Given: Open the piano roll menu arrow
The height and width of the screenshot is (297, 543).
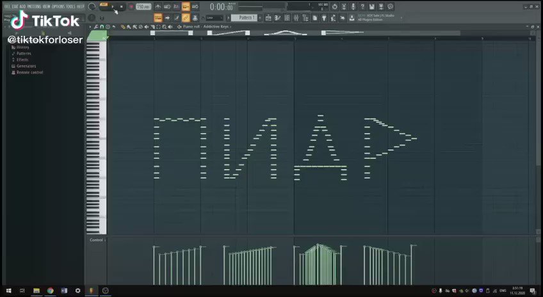Looking at the screenshot, I should [x=90, y=27].
